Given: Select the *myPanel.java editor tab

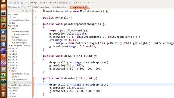Looking at the screenshot, I should pyautogui.click(x=78, y=7).
